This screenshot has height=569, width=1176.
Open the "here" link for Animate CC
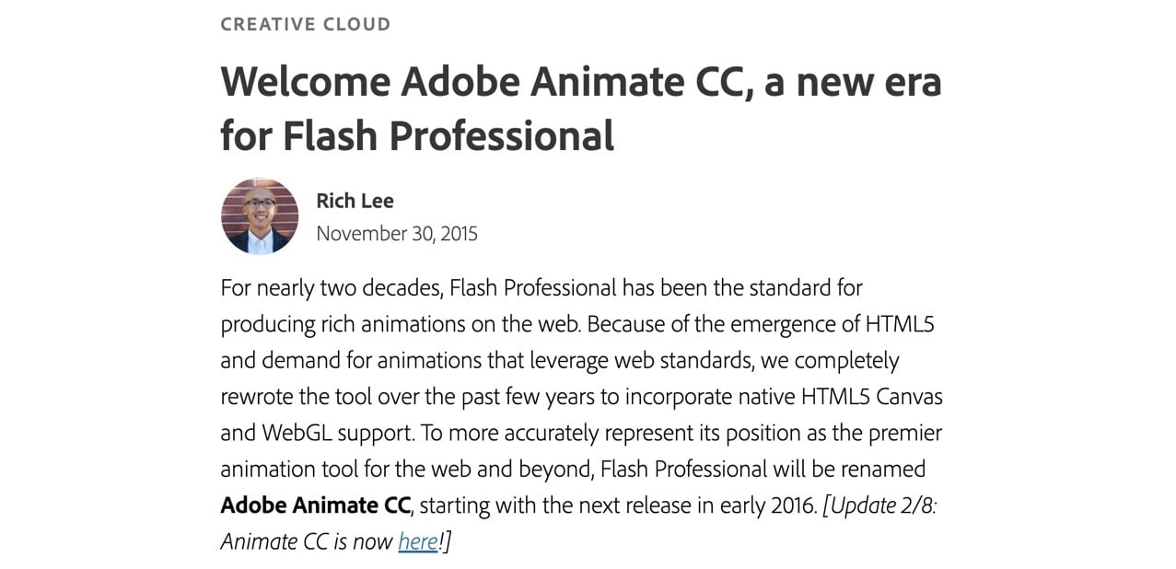pos(417,541)
